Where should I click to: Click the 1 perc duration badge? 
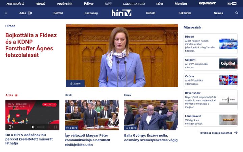click(x=131, y=128)
